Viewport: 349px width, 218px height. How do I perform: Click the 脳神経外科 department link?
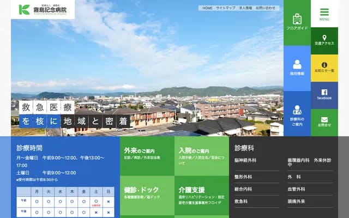click(245, 161)
